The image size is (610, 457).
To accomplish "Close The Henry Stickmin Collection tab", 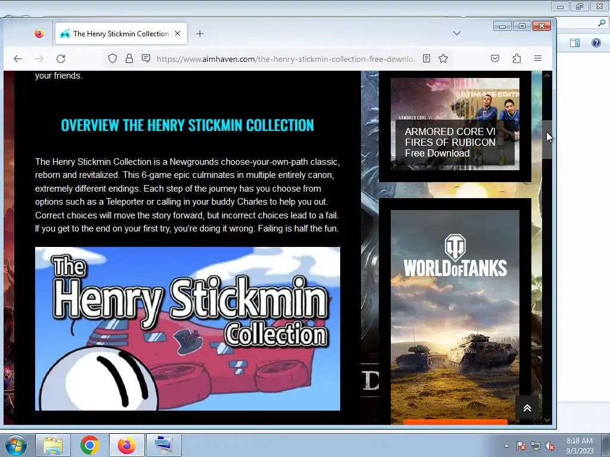I will tap(178, 34).
